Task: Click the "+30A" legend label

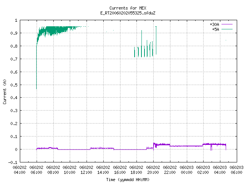Action: [x=214, y=24]
